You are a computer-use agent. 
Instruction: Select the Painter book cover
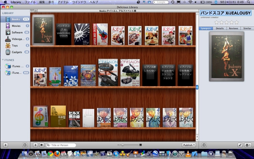(88, 75)
